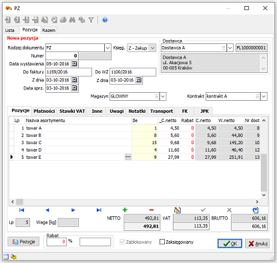Click the blue refresh icon in navigator
Screen dimensions: 277x263
pyautogui.click(x=256, y=210)
